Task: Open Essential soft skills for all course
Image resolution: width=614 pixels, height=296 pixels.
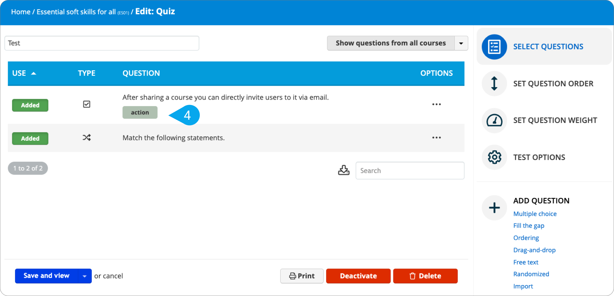Action: click(x=76, y=11)
